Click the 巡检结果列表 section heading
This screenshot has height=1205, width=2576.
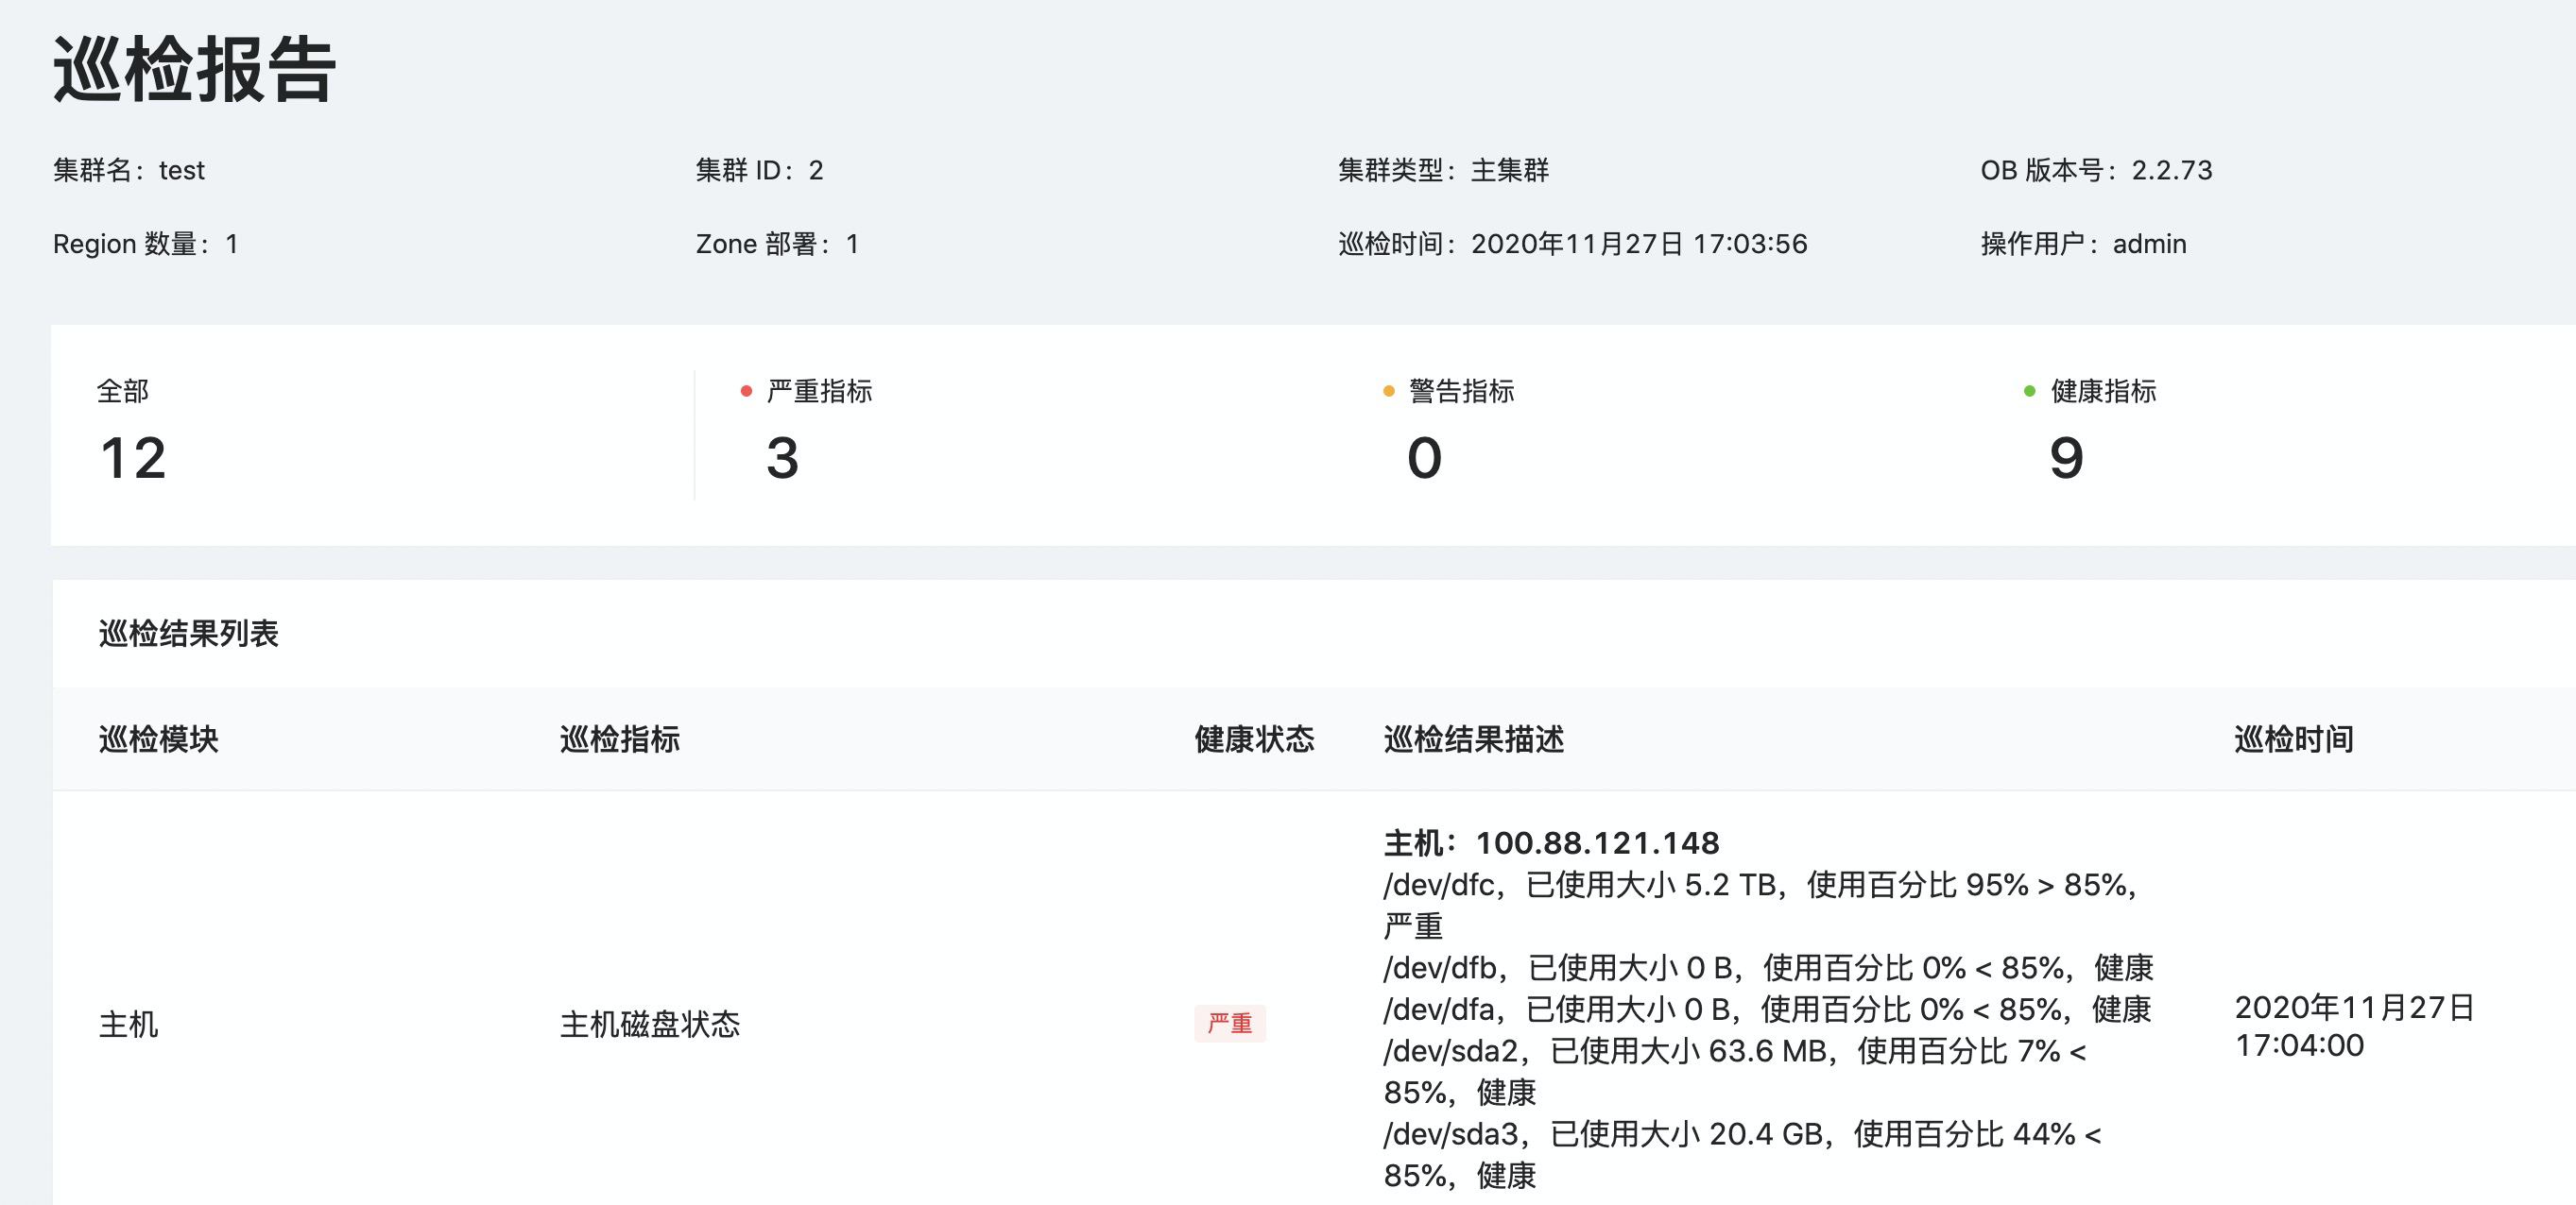tap(189, 634)
